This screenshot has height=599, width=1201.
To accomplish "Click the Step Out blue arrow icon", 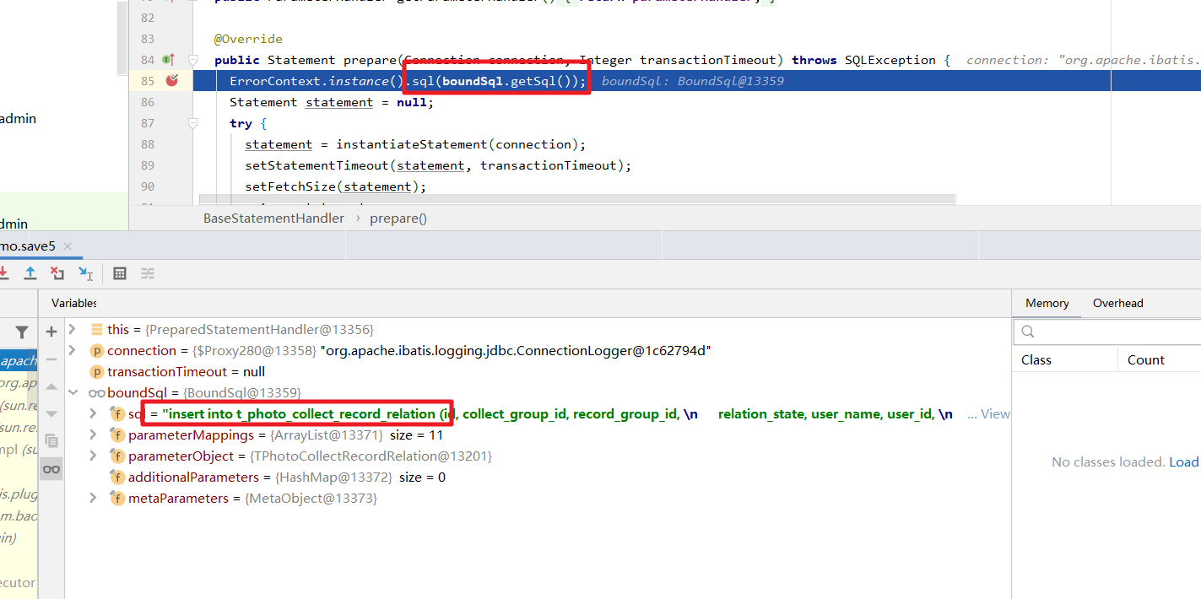I will click(x=30, y=273).
